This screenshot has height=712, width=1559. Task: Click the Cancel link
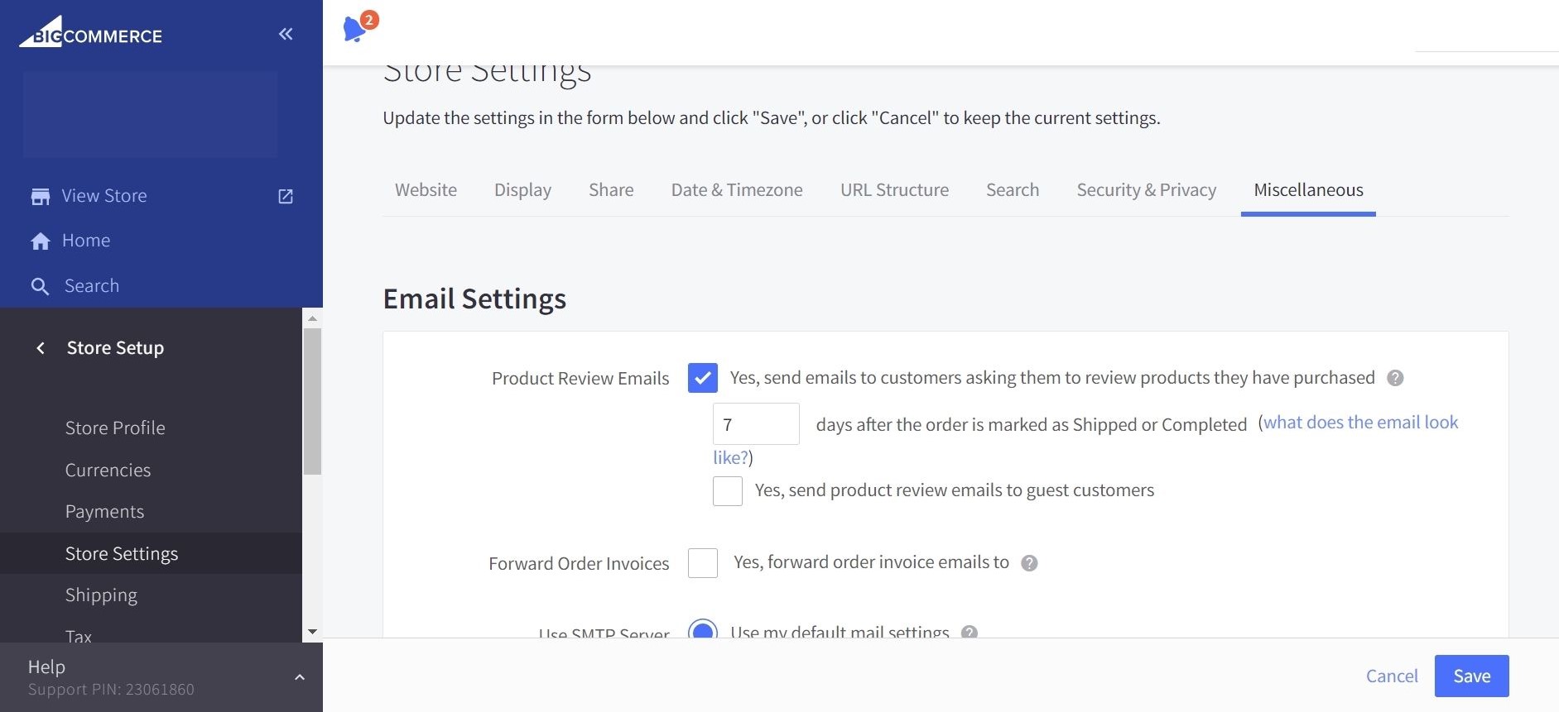(1391, 676)
